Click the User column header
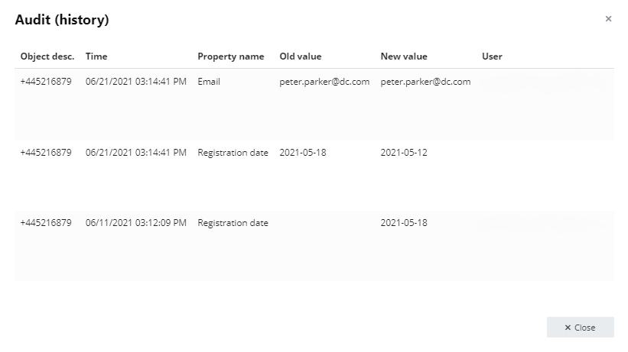Screen dimensions: 628x352 (x=492, y=57)
